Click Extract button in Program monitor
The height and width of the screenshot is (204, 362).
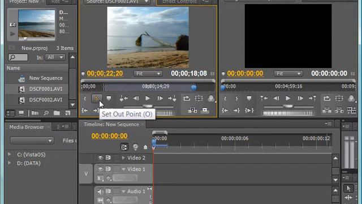339,110
